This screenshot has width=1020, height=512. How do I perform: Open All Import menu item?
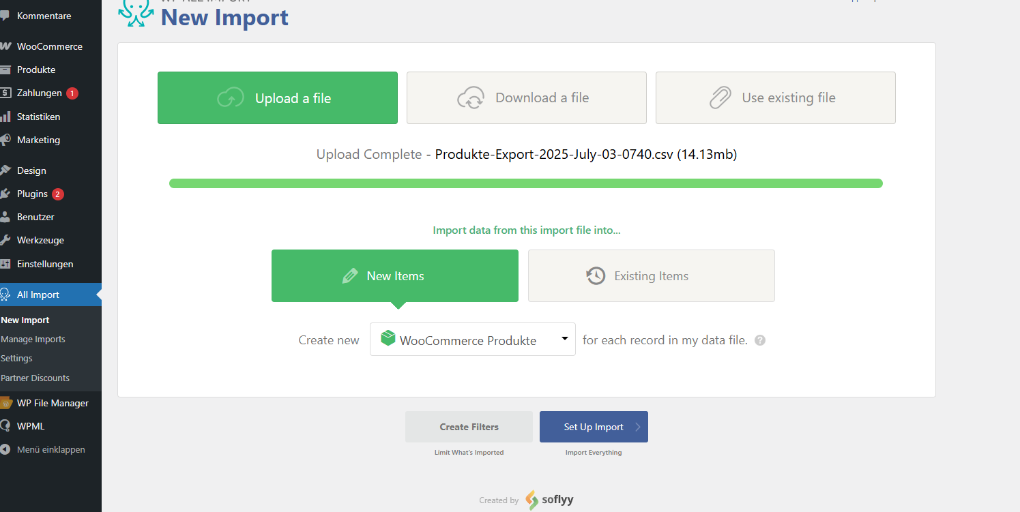point(50,295)
